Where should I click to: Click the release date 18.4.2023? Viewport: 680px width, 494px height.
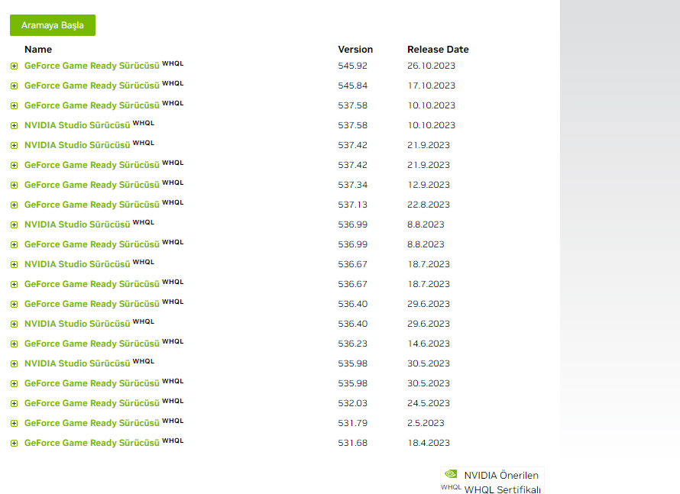pyautogui.click(x=429, y=443)
